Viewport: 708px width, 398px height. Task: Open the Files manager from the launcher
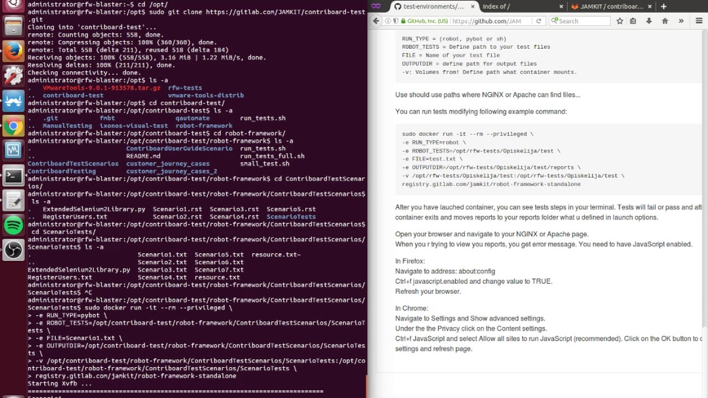coord(13,27)
